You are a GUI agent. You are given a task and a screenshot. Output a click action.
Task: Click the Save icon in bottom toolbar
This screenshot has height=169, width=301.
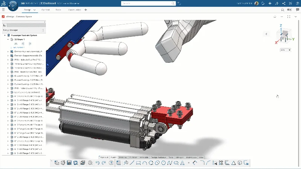click(x=69, y=163)
